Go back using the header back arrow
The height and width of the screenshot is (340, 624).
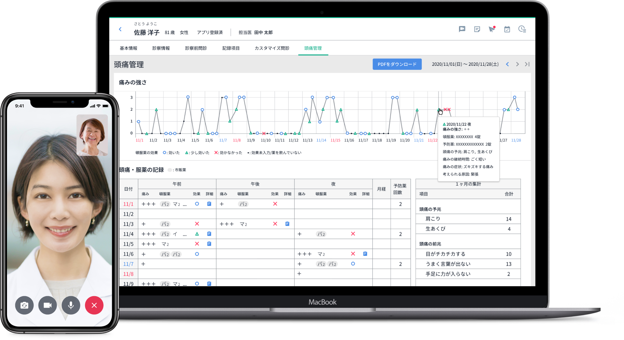point(120,29)
